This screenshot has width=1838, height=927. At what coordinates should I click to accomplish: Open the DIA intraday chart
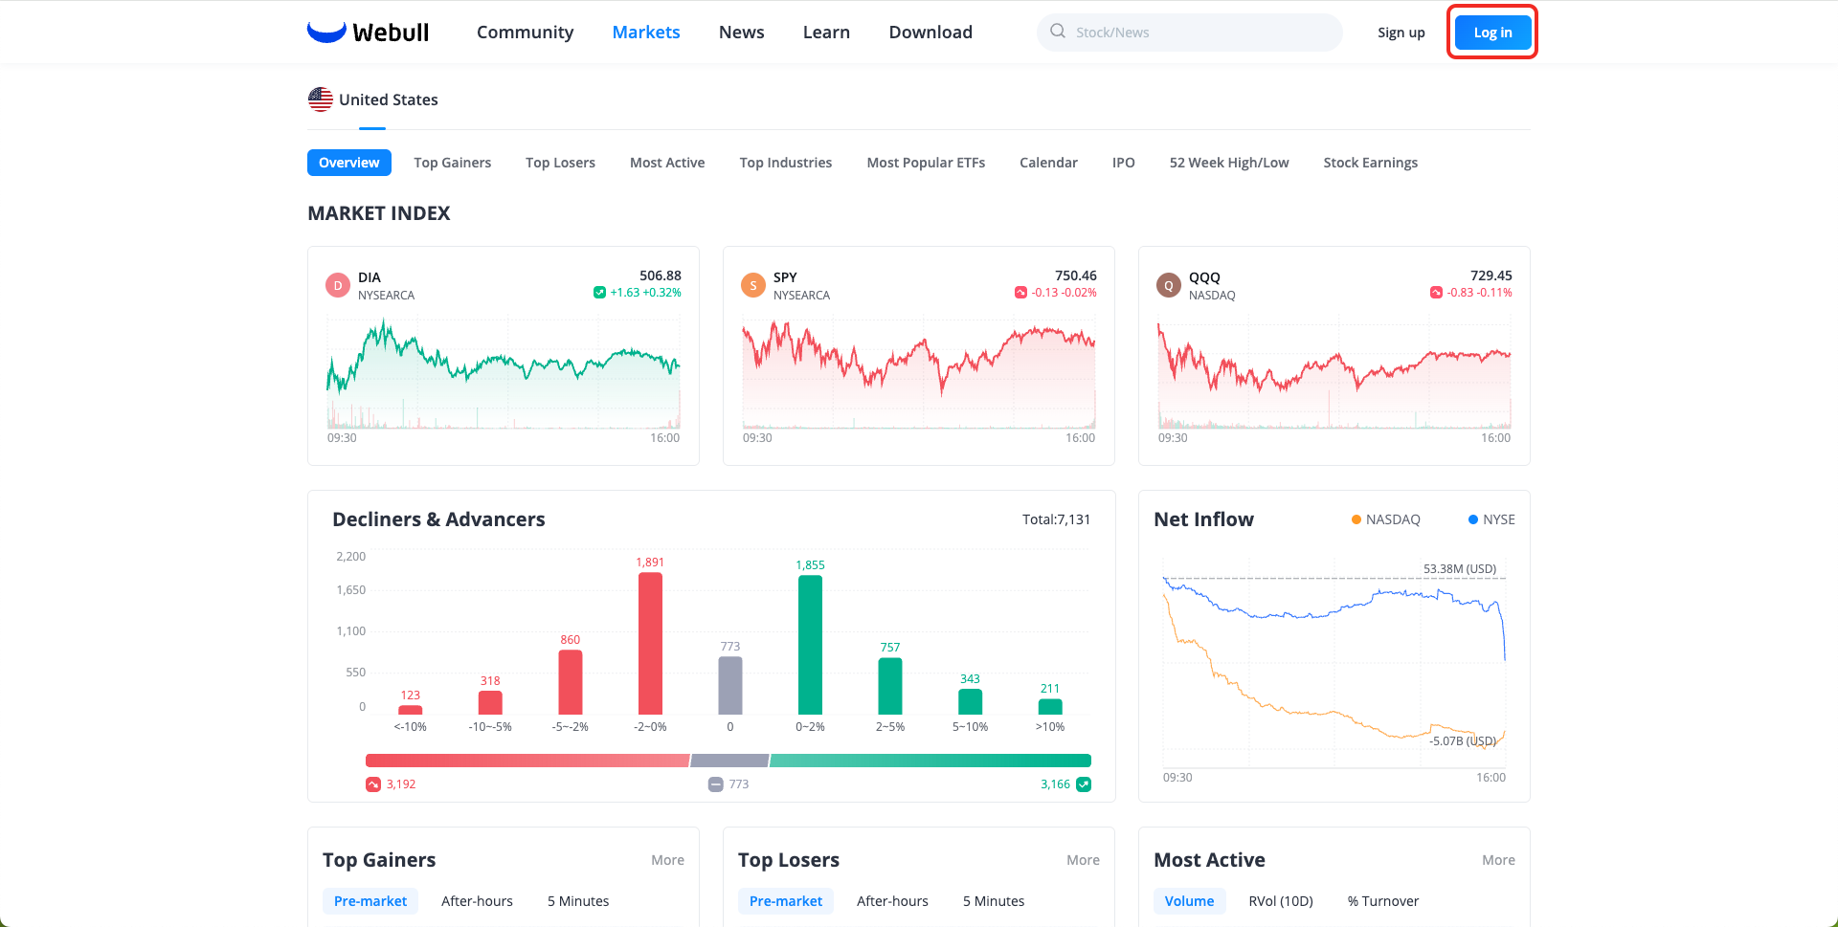504,374
